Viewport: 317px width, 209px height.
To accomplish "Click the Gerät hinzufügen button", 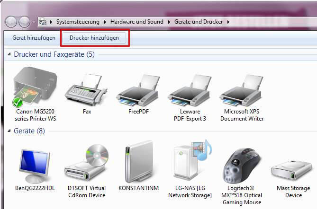I will [30, 37].
